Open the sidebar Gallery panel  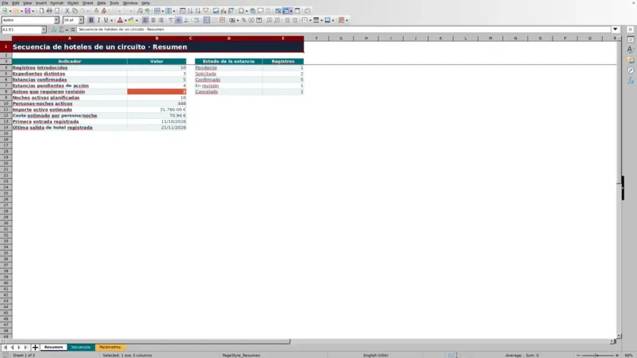tap(631, 60)
